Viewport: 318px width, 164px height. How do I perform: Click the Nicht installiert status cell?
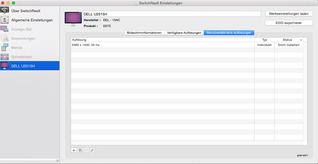tap(289, 45)
